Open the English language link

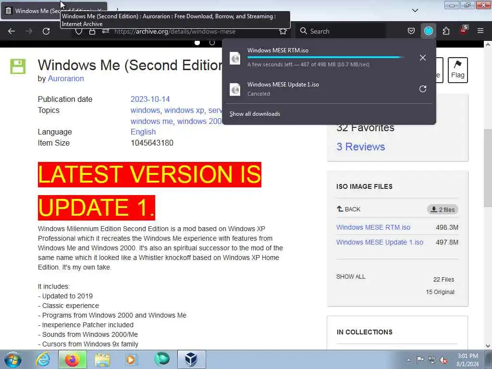(143, 132)
